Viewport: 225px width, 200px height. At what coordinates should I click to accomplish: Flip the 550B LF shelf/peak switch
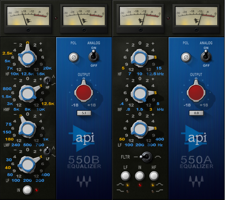[x=47, y=152]
